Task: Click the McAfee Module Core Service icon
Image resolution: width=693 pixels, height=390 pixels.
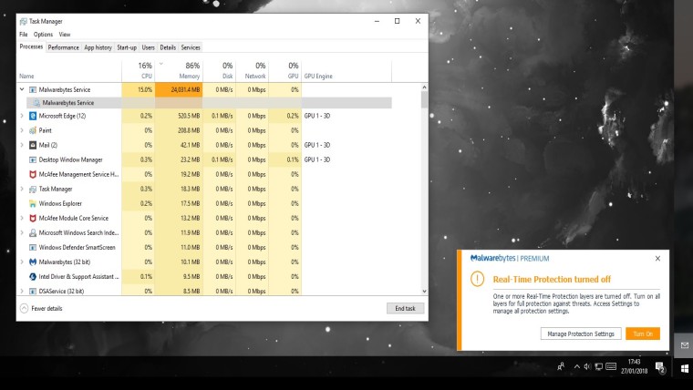Action: [x=33, y=218]
